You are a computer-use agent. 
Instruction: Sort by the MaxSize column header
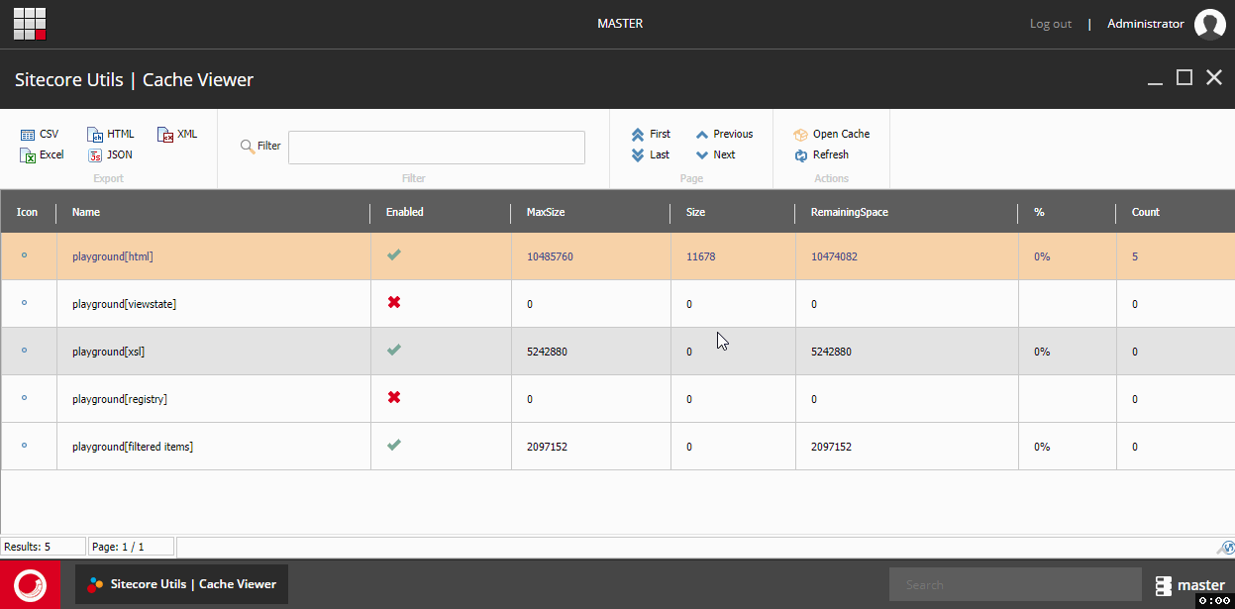coord(546,212)
